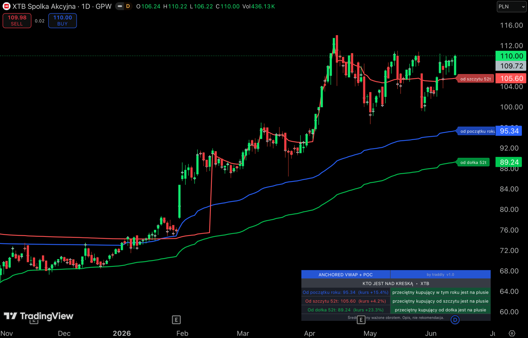
Task: Click the 'Dec' label on time axis
Action: [x=64, y=334]
